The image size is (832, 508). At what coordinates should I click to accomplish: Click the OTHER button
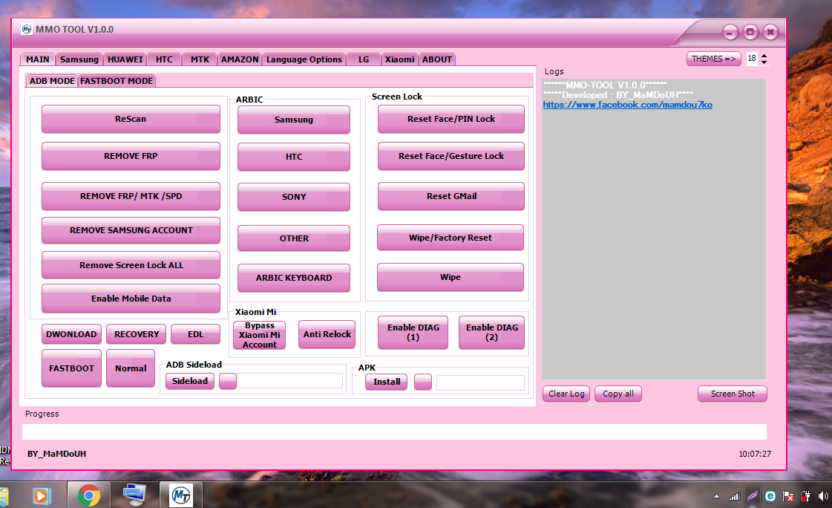pos(293,238)
